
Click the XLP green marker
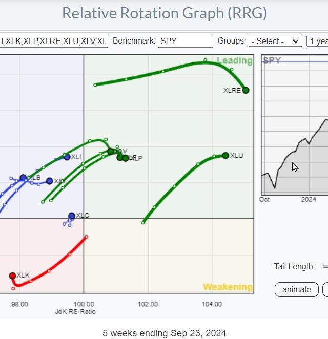(x=126, y=158)
